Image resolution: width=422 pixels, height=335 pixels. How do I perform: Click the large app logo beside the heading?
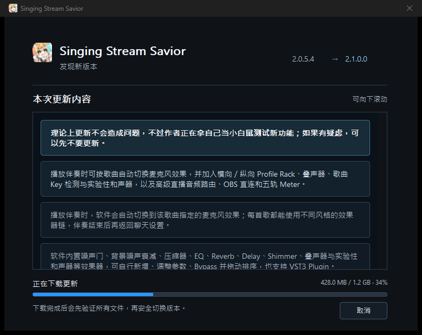(42, 52)
